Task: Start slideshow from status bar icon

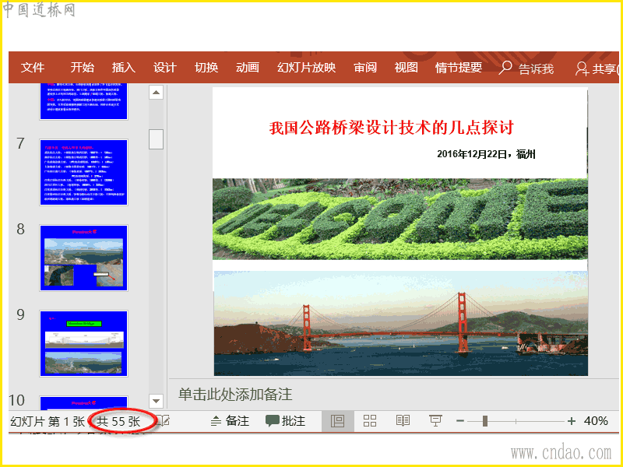Action: point(435,421)
